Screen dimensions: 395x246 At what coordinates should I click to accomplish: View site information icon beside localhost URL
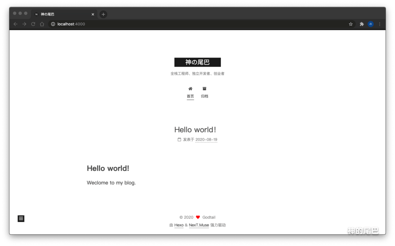point(53,24)
